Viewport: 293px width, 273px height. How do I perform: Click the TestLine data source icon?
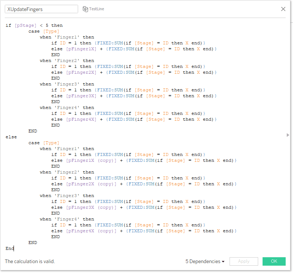click(x=85, y=9)
